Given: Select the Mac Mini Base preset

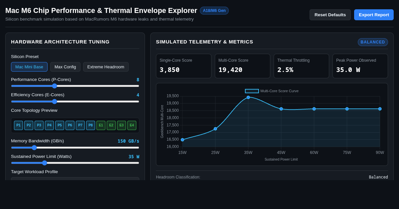Looking at the screenshot, I should [x=29, y=67].
